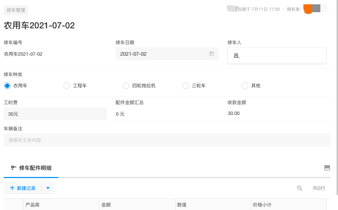The width and height of the screenshot is (338, 210).
Task: Expand the dropdown arrow beside 新建记录
Action: click(48, 188)
